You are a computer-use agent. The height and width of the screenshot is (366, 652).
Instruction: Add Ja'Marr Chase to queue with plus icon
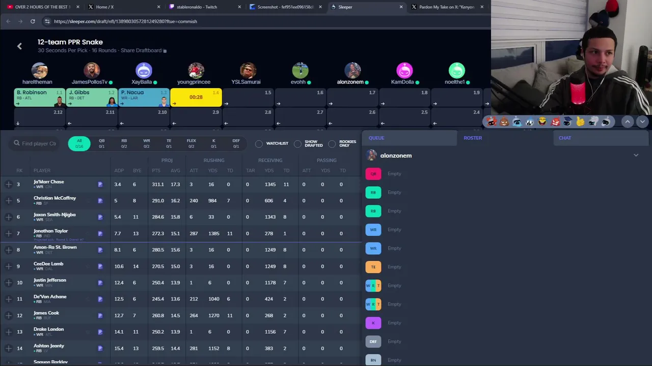click(x=9, y=185)
